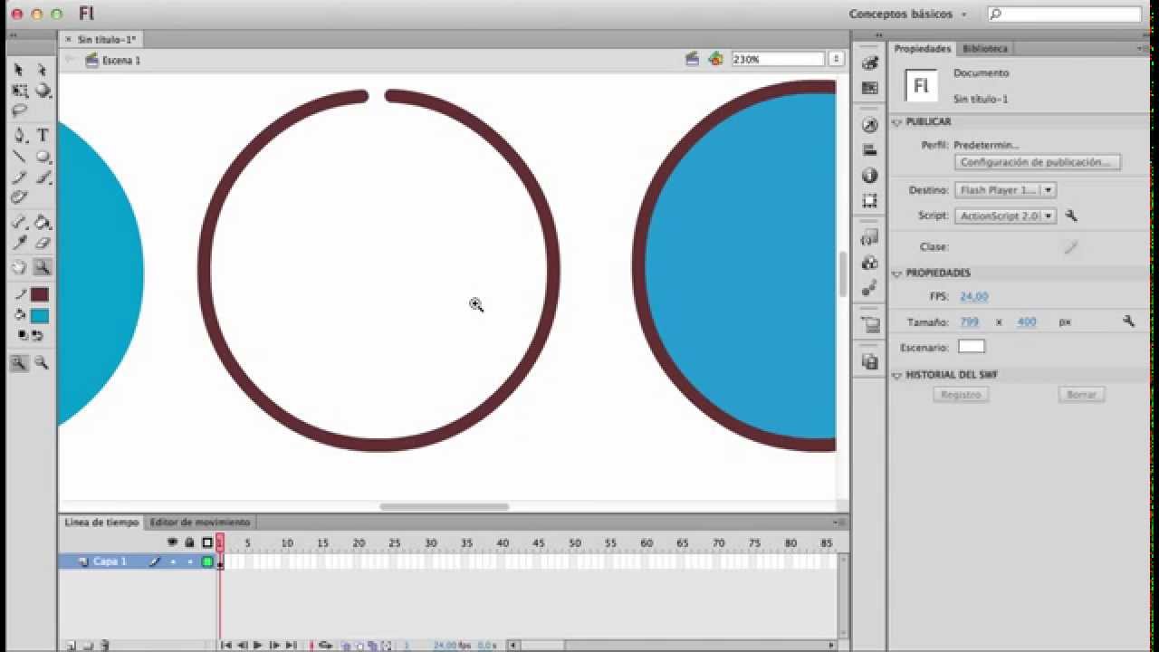Select the Line tool
This screenshot has height=652, width=1159.
[18, 156]
